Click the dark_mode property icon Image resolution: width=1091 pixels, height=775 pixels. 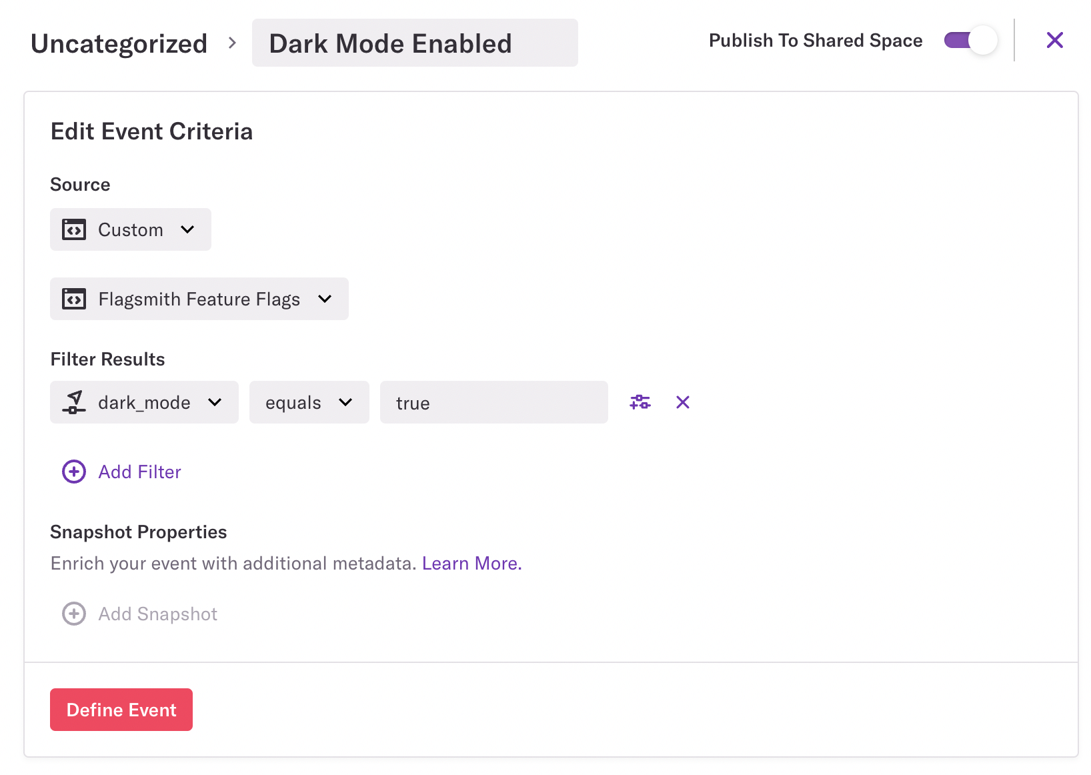pyautogui.click(x=74, y=402)
